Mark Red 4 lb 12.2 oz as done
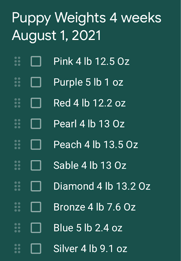 point(36,103)
